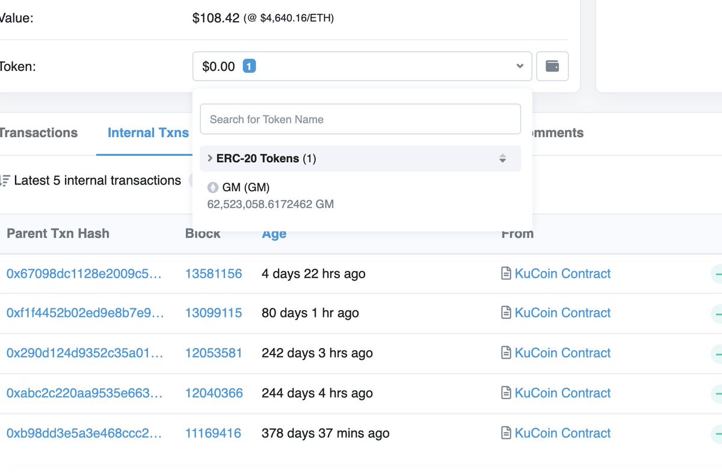Click contract document icon in 13099115 row

pos(506,313)
